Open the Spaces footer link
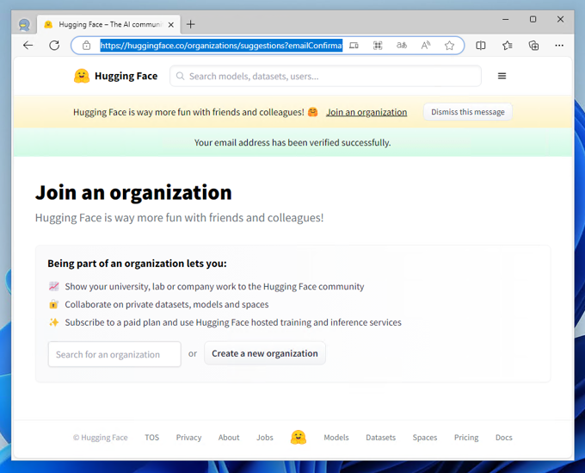Image resolution: width=585 pixels, height=473 pixels. coord(425,437)
